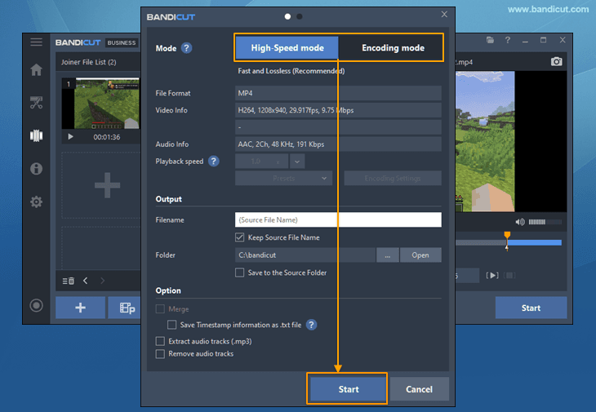Clear the joiner file list icon
596x412 pixels.
pyautogui.click(x=68, y=281)
